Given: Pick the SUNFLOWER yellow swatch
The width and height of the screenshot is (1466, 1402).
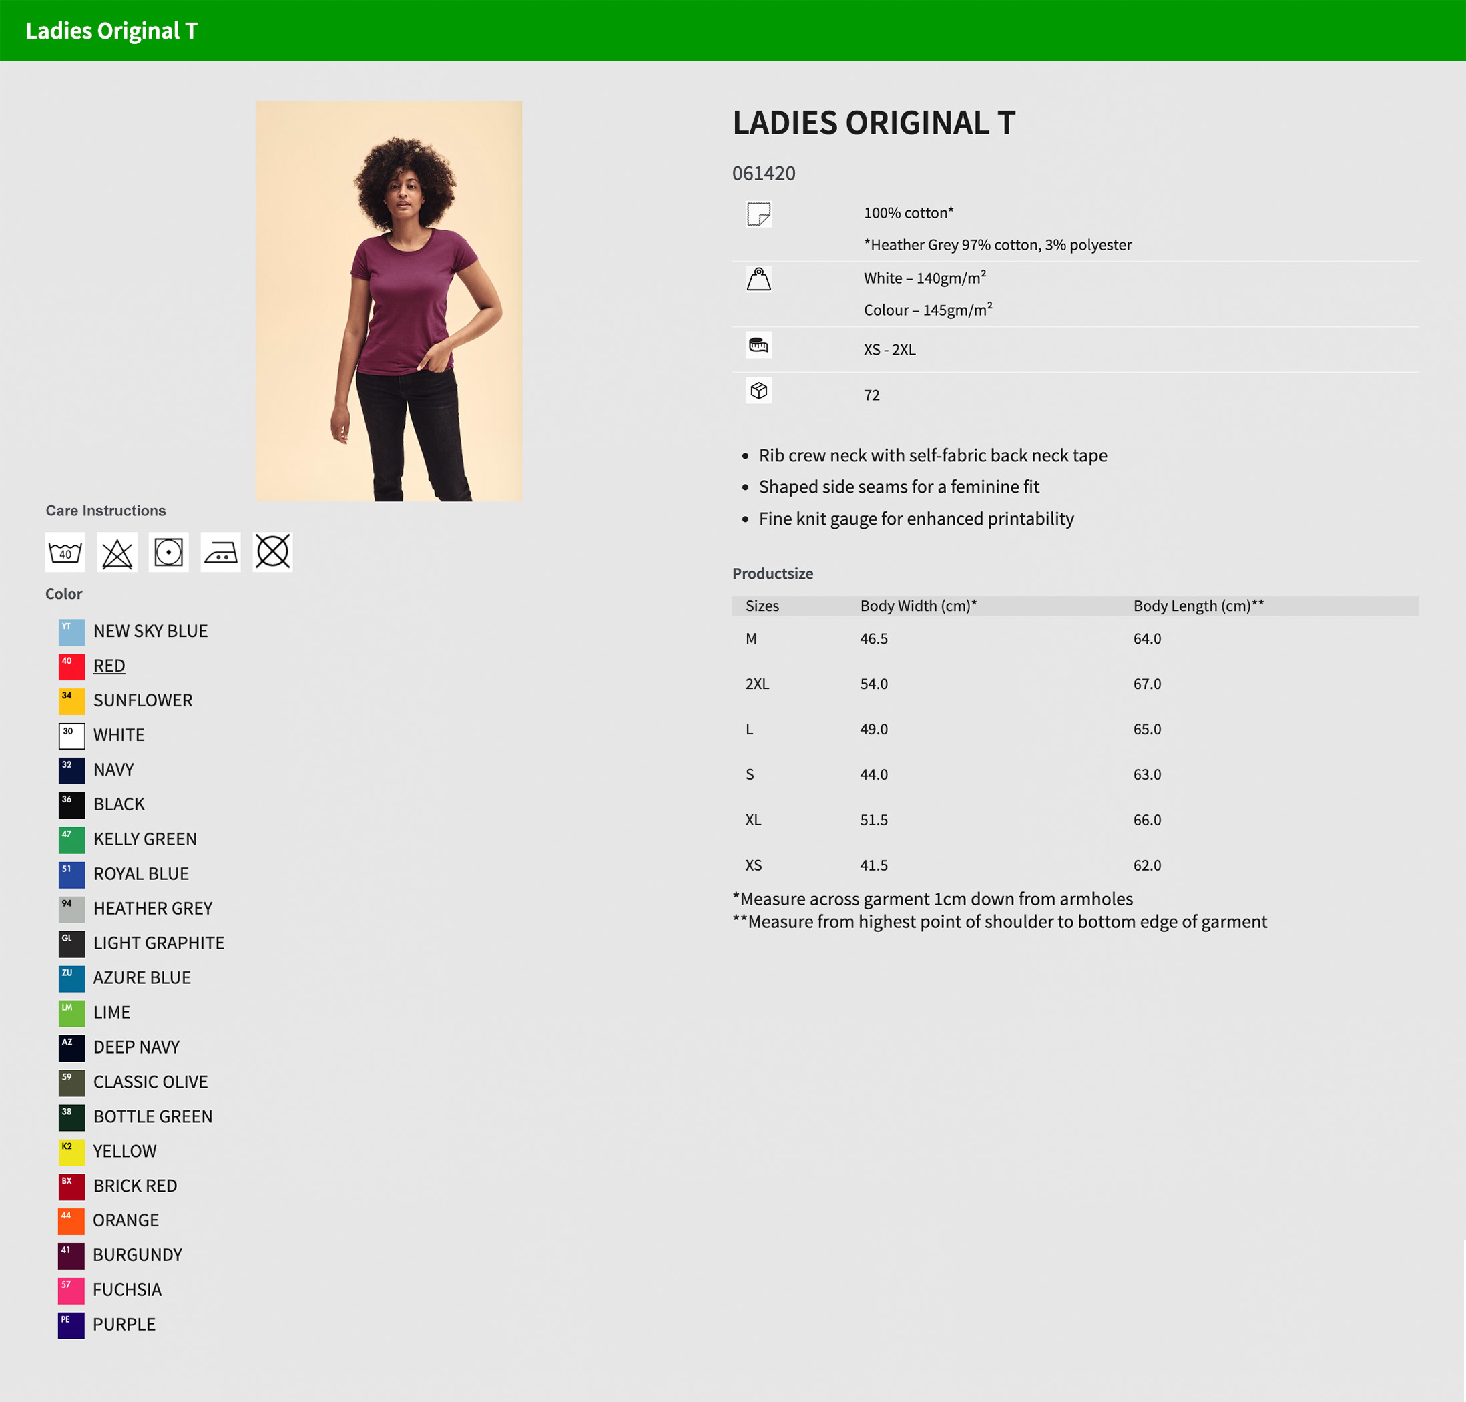Looking at the screenshot, I should tap(71, 702).
